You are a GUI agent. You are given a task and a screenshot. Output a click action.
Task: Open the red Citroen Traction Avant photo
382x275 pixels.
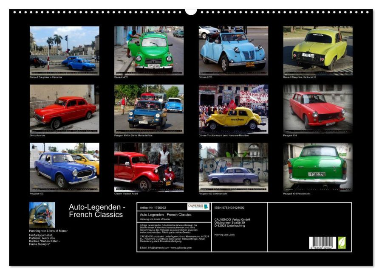click(x=149, y=167)
